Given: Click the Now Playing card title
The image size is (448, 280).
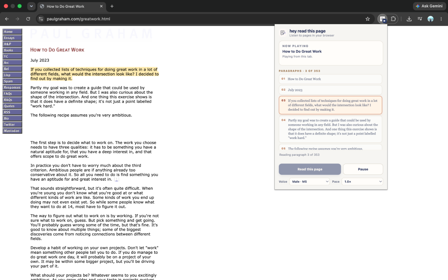Looking at the screenshot, I should [302, 51].
